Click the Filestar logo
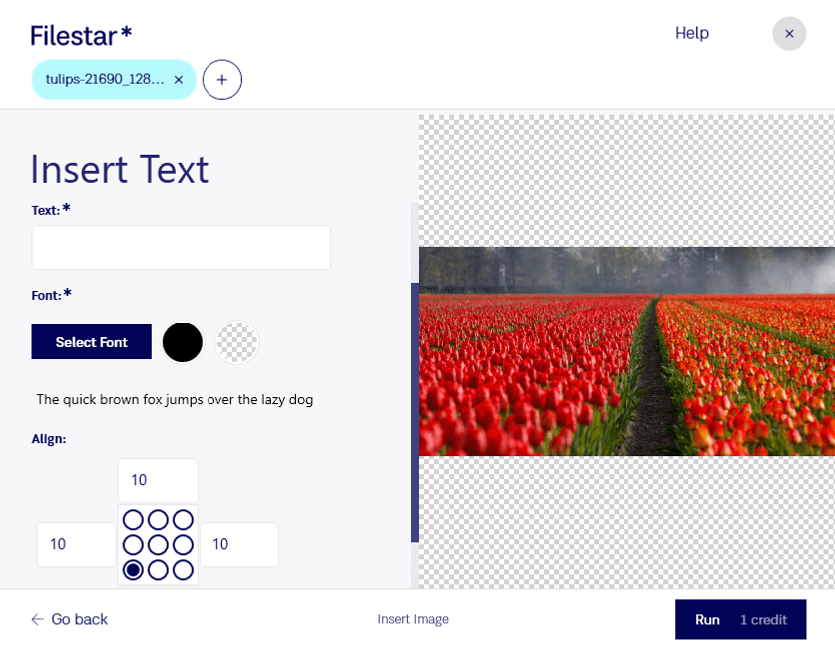 click(81, 36)
